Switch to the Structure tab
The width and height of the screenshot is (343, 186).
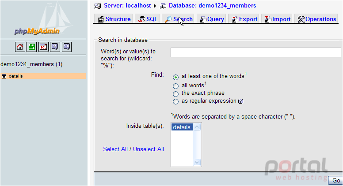point(114,19)
